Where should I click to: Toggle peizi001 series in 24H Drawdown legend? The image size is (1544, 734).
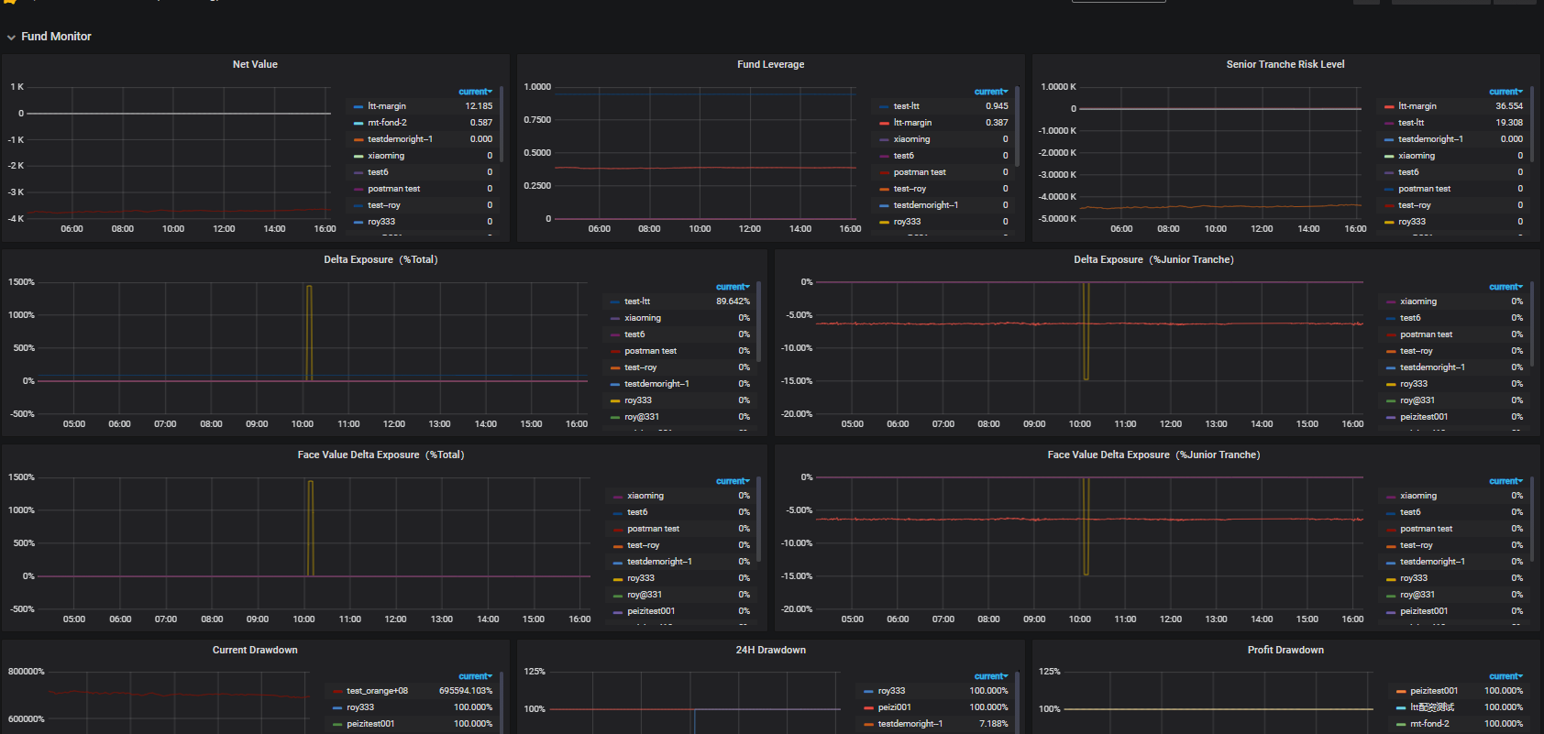pos(894,707)
